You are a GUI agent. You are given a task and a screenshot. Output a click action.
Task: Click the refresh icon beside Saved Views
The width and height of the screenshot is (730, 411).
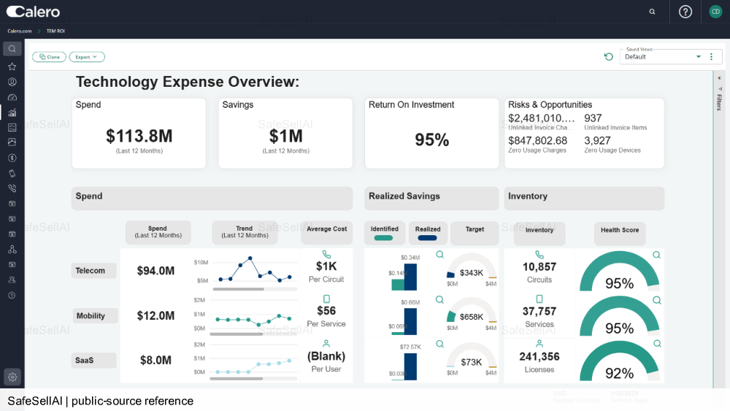click(x=609, y=57)
